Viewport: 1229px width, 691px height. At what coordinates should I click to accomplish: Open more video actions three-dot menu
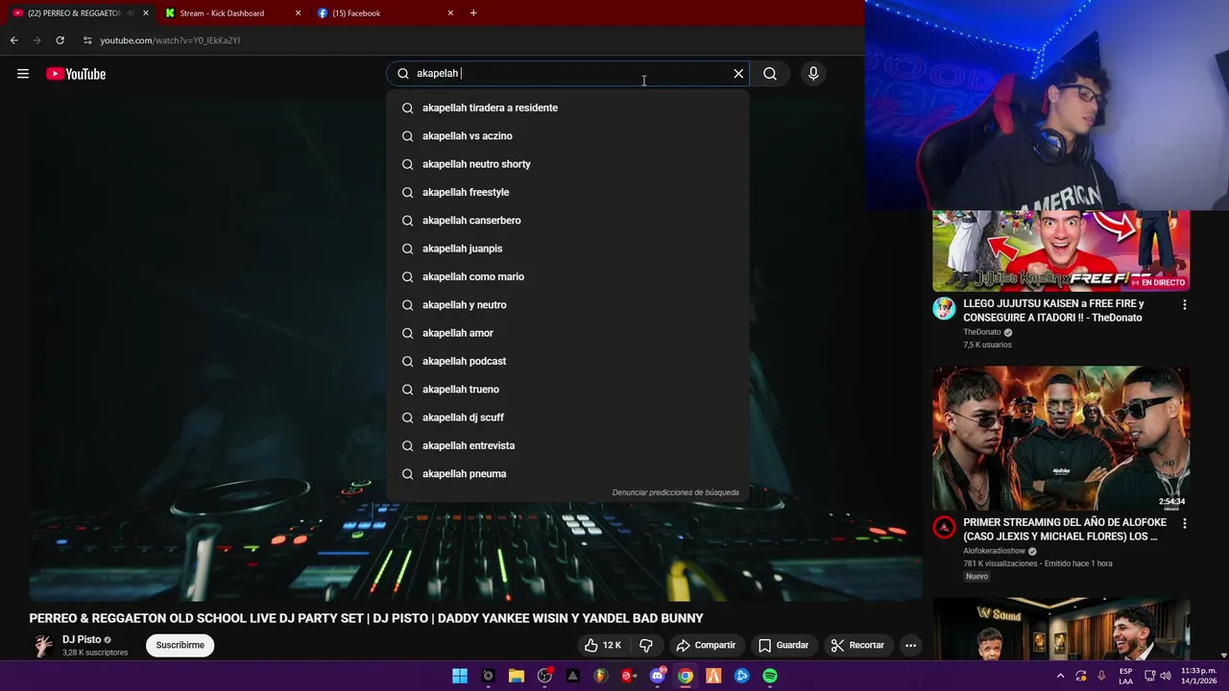point(910,645)
